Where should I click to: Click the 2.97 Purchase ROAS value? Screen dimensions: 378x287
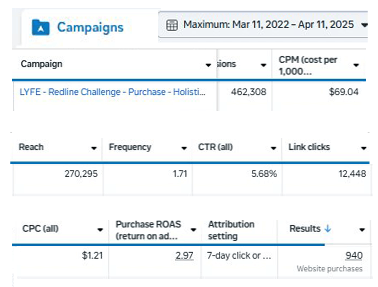click(x=184, y=256)
